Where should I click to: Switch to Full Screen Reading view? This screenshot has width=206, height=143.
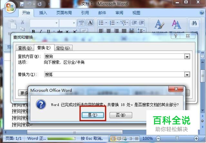click(x=119, y=138)
